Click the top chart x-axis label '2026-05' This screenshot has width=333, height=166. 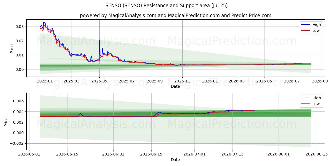[264, 81]
